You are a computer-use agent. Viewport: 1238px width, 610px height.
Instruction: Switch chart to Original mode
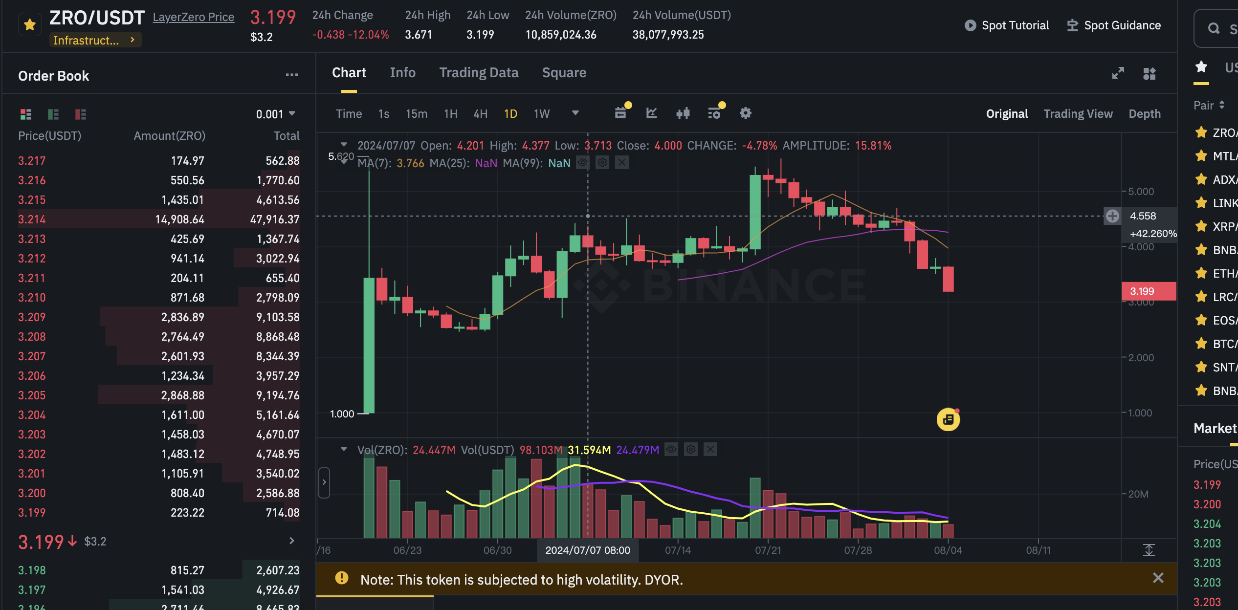coord(1007,114)
